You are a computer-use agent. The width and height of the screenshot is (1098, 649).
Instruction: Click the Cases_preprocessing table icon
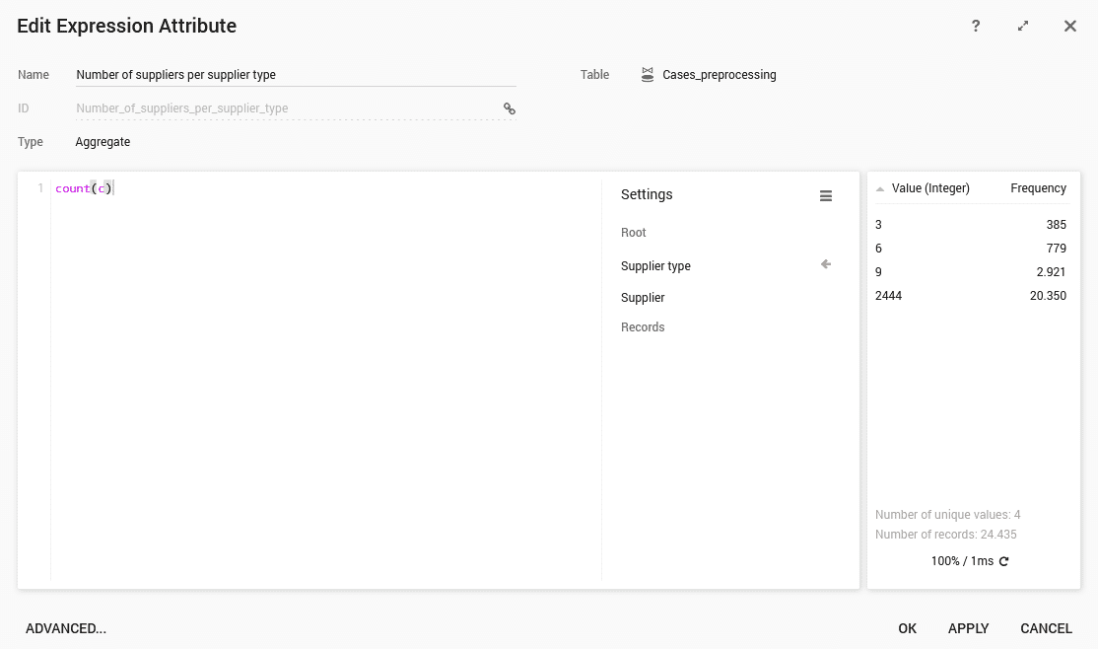(x=648, y=75)
